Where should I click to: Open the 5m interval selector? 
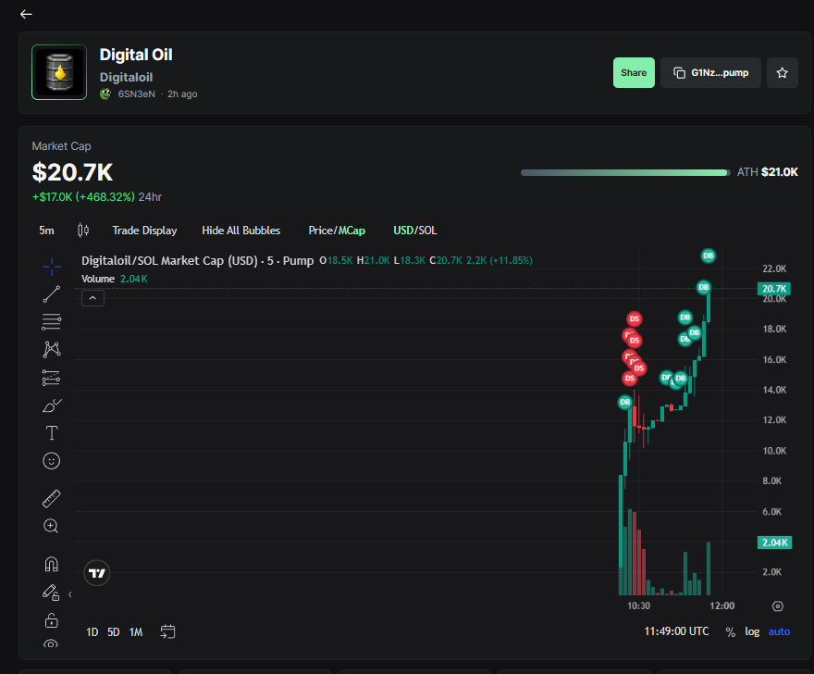(x=47, y=231)
